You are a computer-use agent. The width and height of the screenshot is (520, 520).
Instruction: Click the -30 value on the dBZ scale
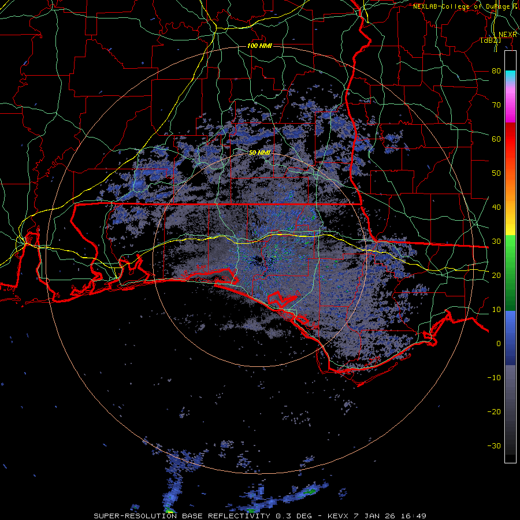click(x=494, y=445)
